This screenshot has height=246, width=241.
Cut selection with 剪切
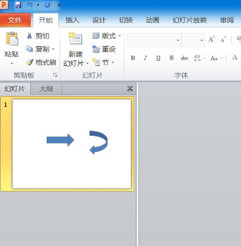[38, 36]
